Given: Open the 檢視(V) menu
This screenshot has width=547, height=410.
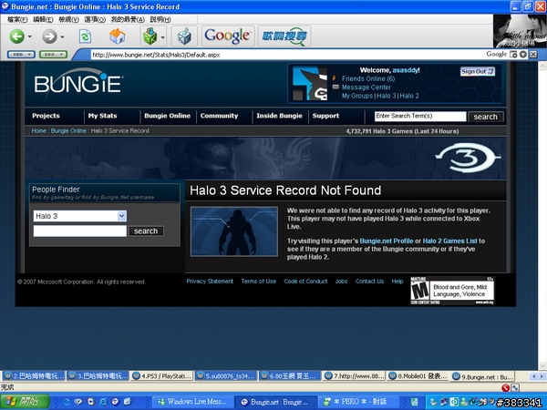Looking at the screenshot, I should (x=68, y=19).
